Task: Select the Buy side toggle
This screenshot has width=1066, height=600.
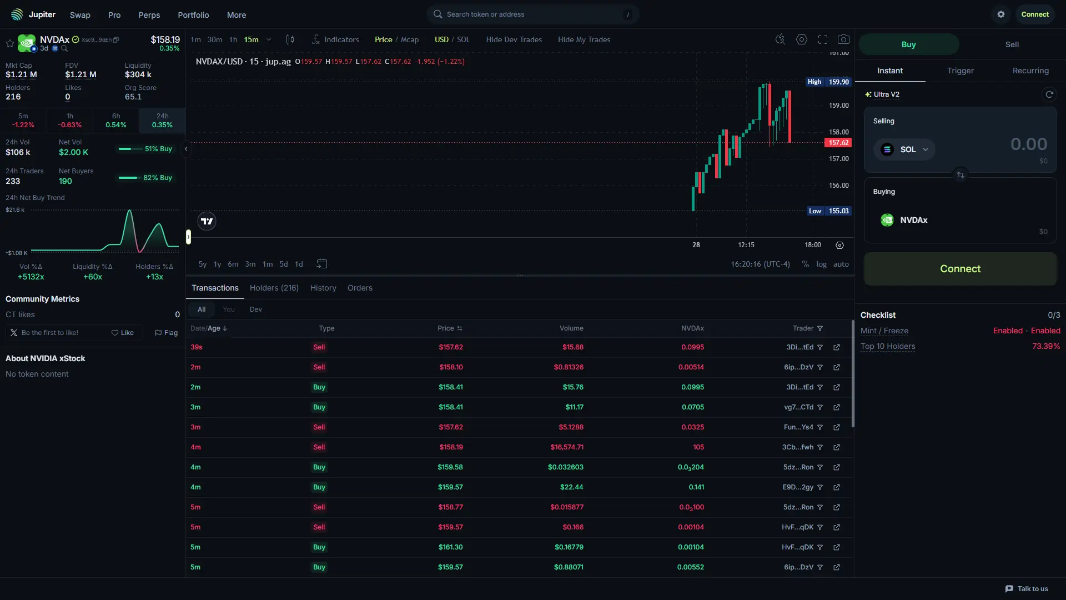Action: [x=908, y=44]
